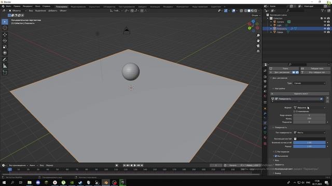This screenshot has height=186, width=332.
Task: Click the viewport pan hand icon
Action: [258, 40]
